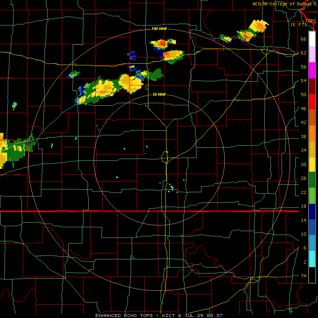Click the '100 NMI' range ring label
The image size is (318, 318).
click(159, 29)
